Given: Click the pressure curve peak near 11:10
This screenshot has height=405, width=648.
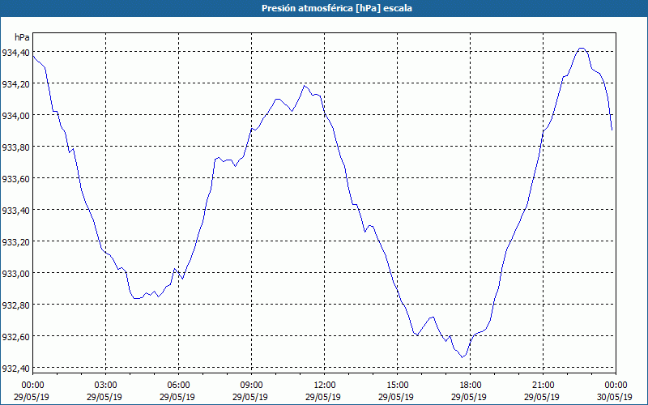Looking at the screenshot, I should click(305, 86).
